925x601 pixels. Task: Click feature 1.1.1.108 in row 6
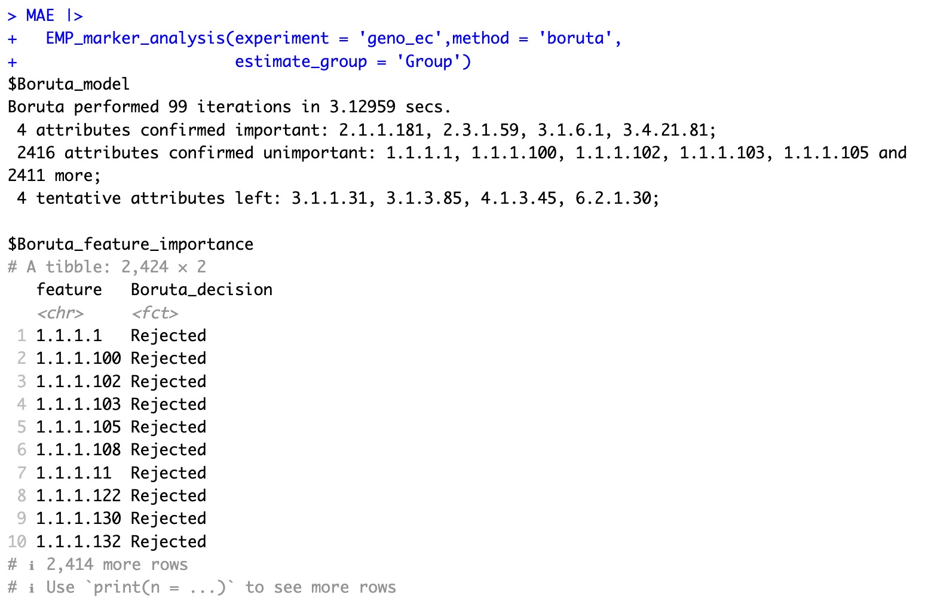[x=78, y=450]
